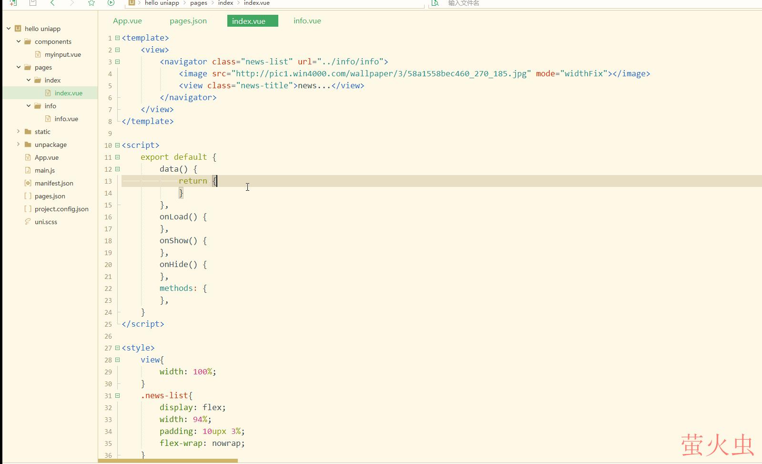Viewport: 762px width, 464px height.
Task: Click 'onHide() {' in the code
Action: 183,264
